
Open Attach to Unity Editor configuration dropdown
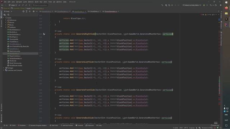[x=192, y=5]
